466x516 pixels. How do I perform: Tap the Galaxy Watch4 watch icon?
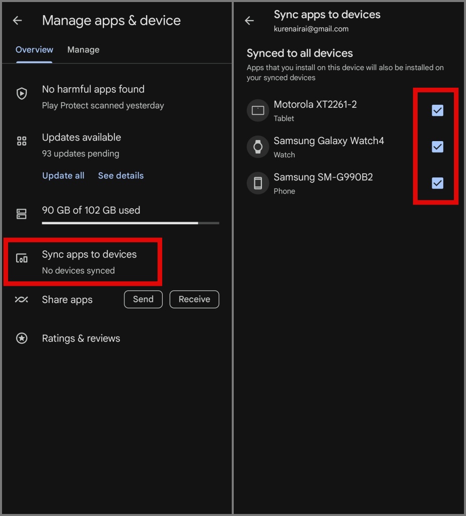pos(258,147)
